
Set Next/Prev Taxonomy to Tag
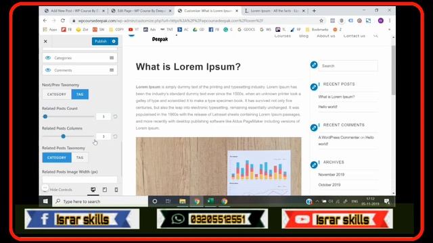[x=80, y=94]
